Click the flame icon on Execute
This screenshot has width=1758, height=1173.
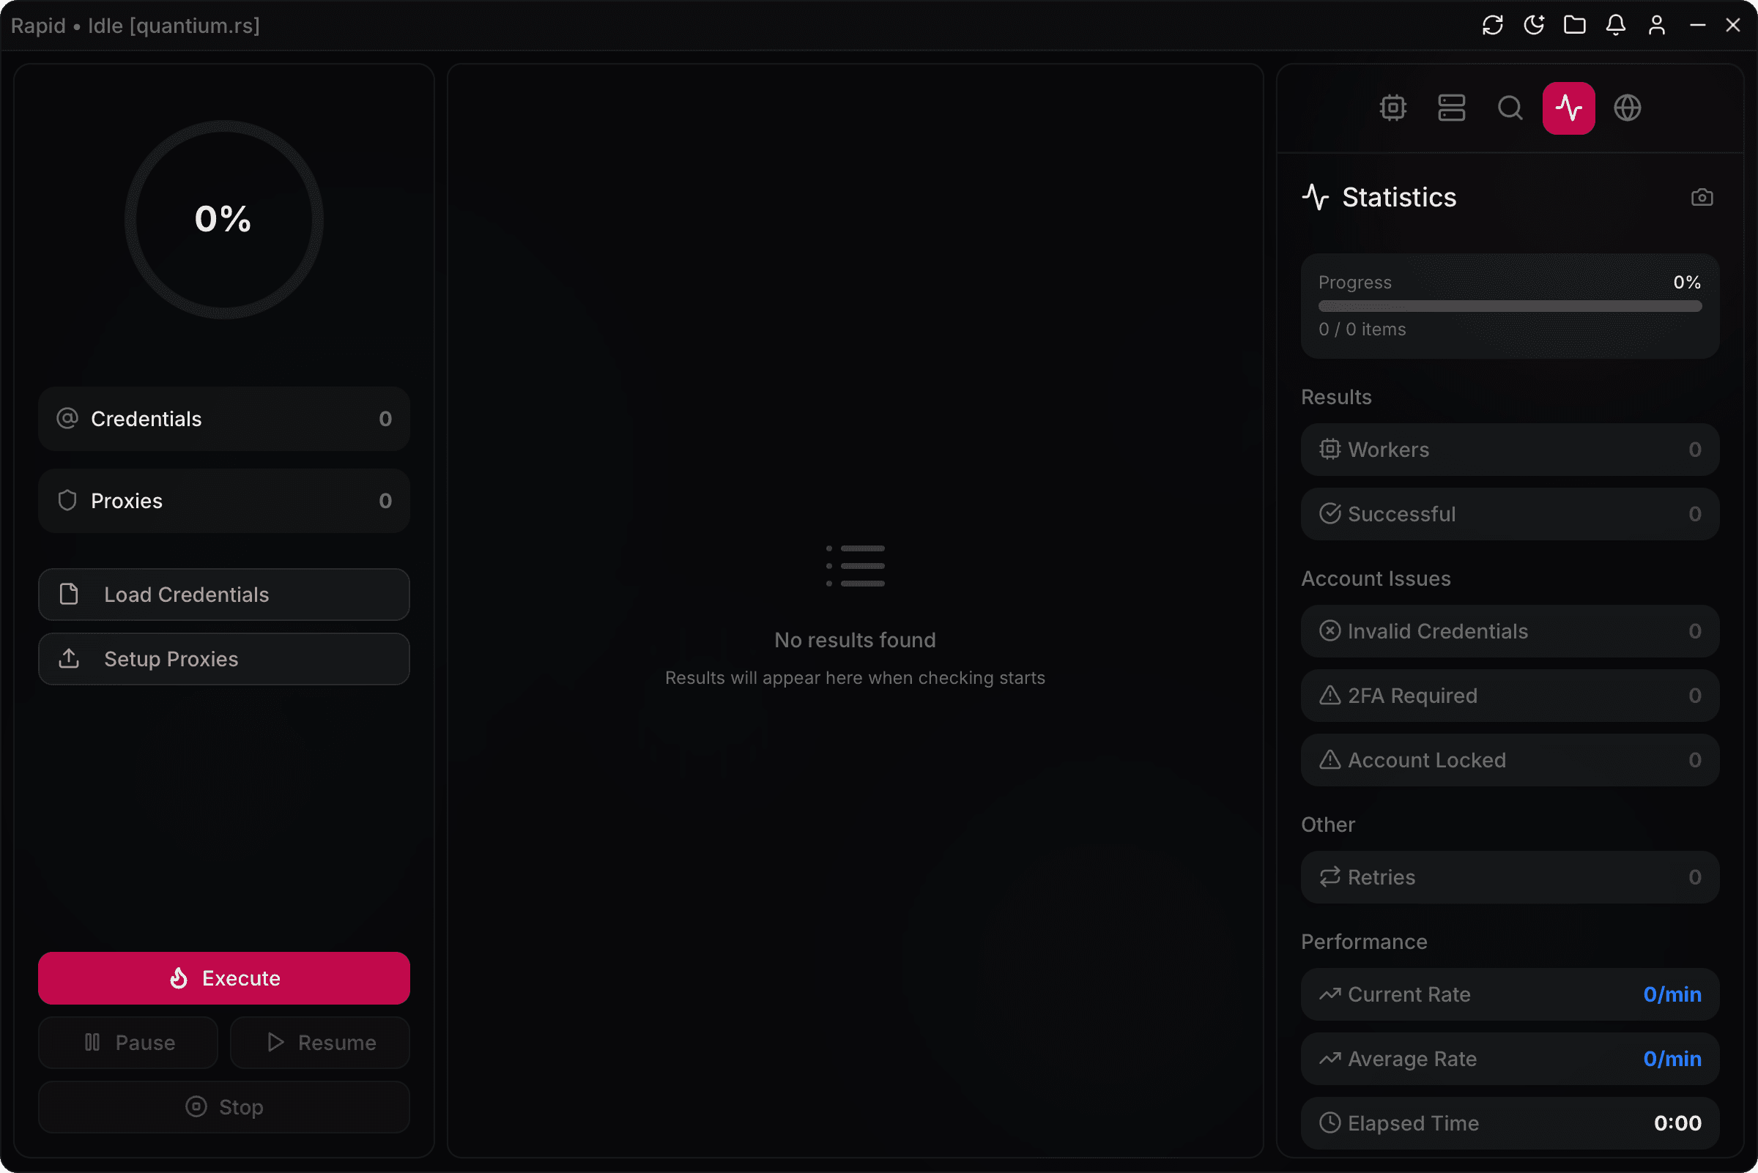[178, 977]
